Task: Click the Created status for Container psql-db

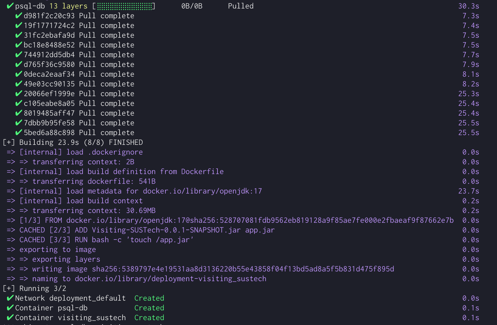Action: coord(149,308)
